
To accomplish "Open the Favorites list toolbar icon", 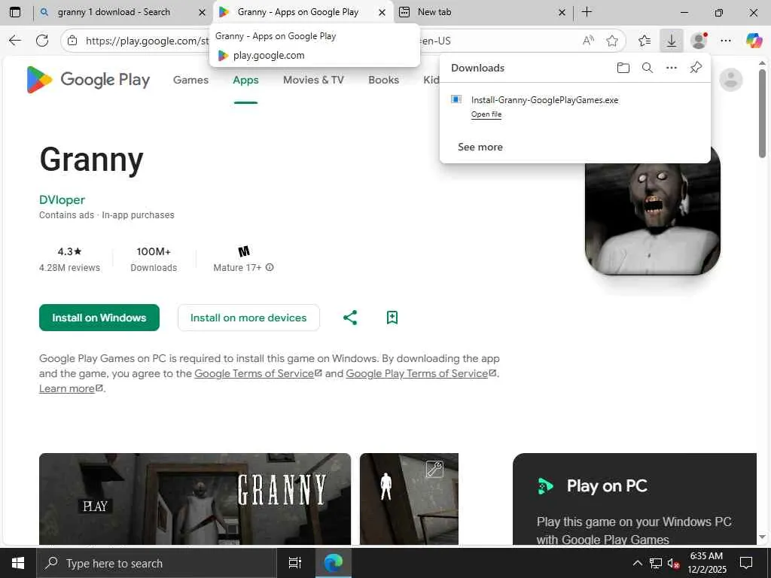I will click(645, 41).
